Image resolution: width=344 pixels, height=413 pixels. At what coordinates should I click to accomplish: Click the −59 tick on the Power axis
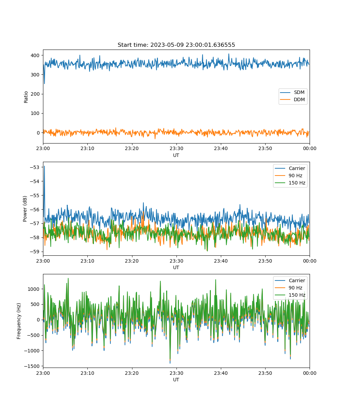pos(35,252)
